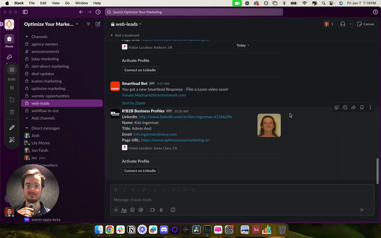This screenshot has width=381, height=238.
Task: Open the send options chevron
Action: [369, 210]
